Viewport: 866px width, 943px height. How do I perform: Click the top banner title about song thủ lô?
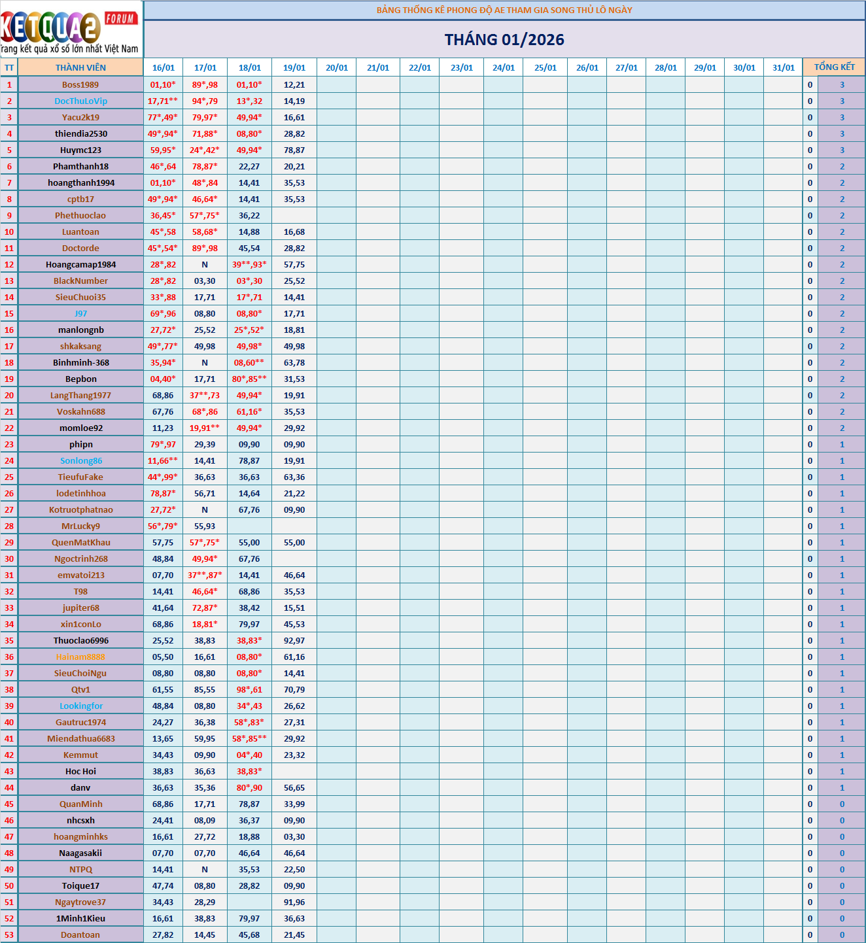click(504, 10)
